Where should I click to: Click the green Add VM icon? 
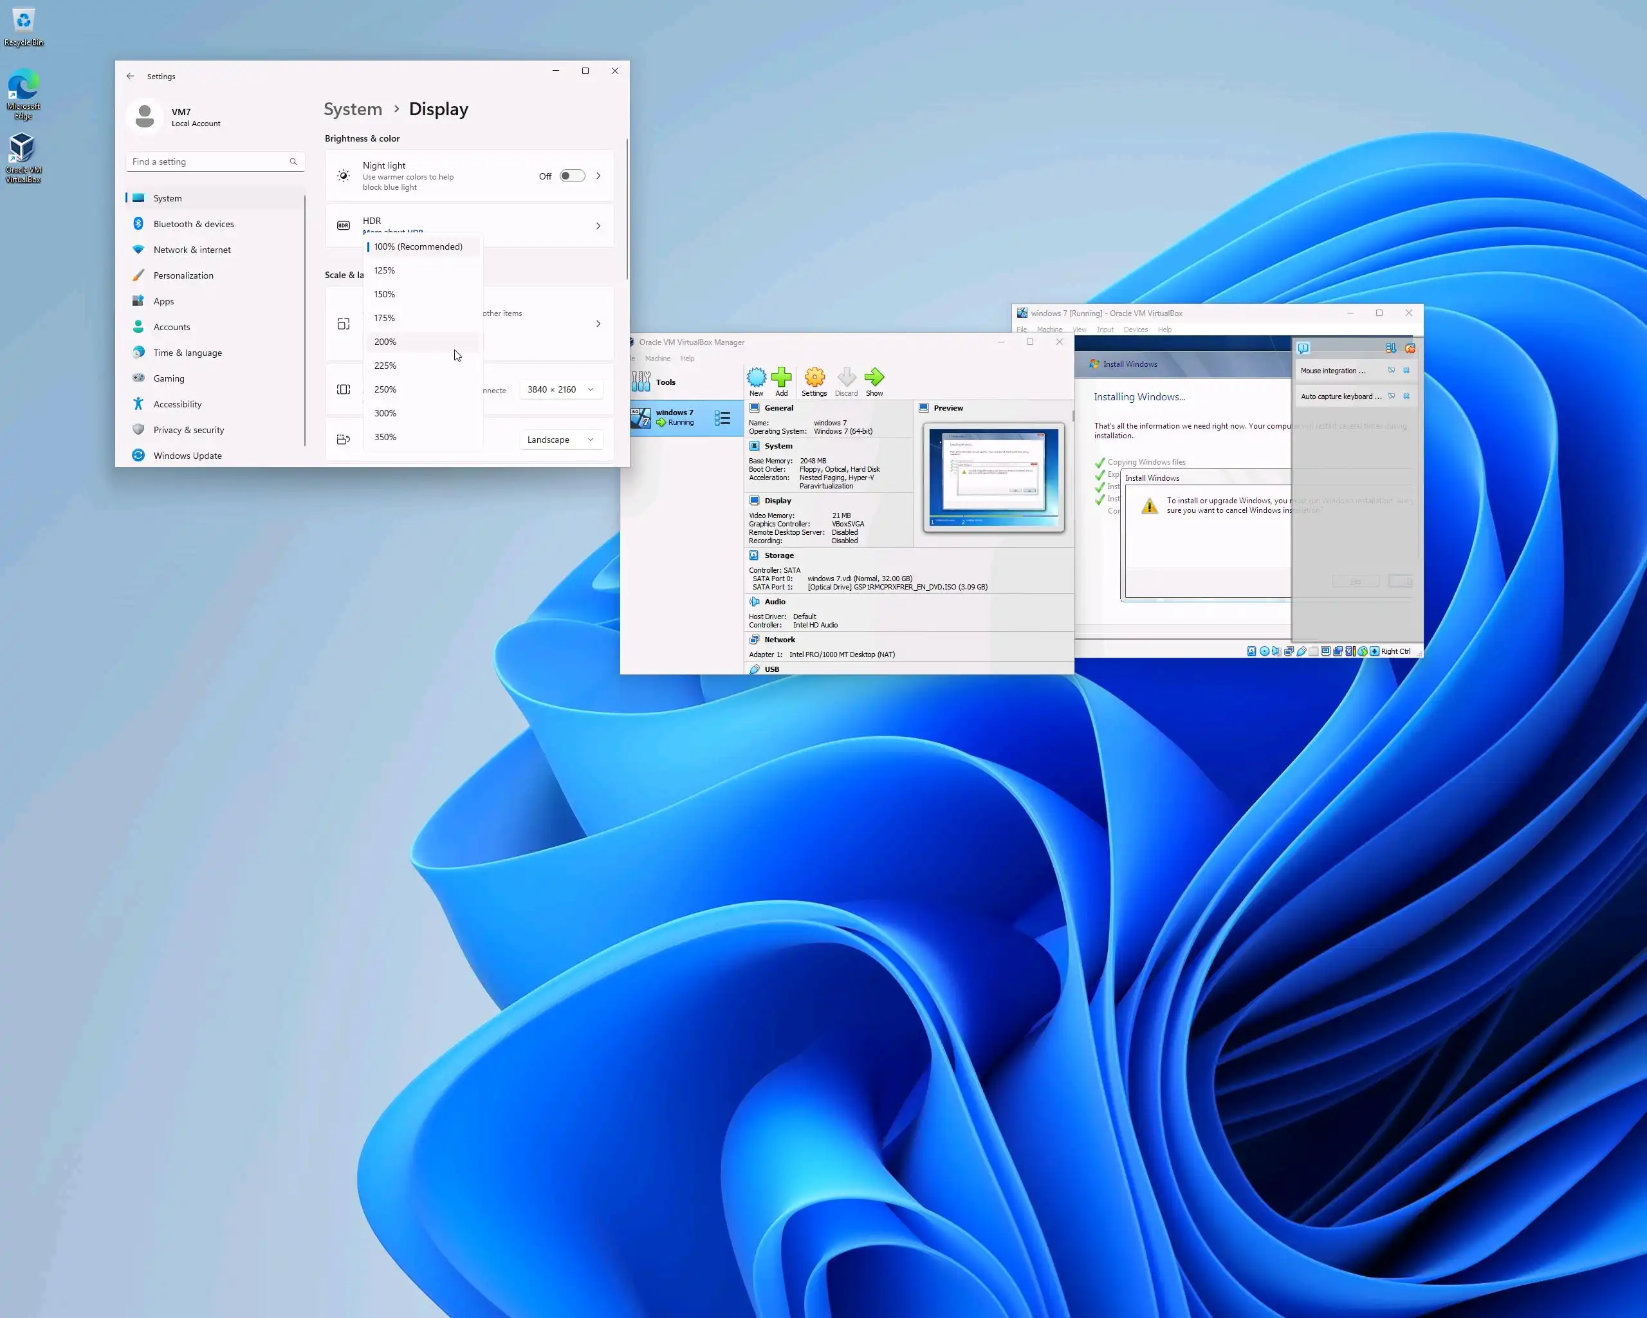coord(781,380)
